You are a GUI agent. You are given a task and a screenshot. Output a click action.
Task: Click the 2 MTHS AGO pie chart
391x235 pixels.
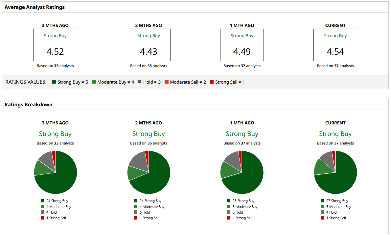click(x=149, y=172)
